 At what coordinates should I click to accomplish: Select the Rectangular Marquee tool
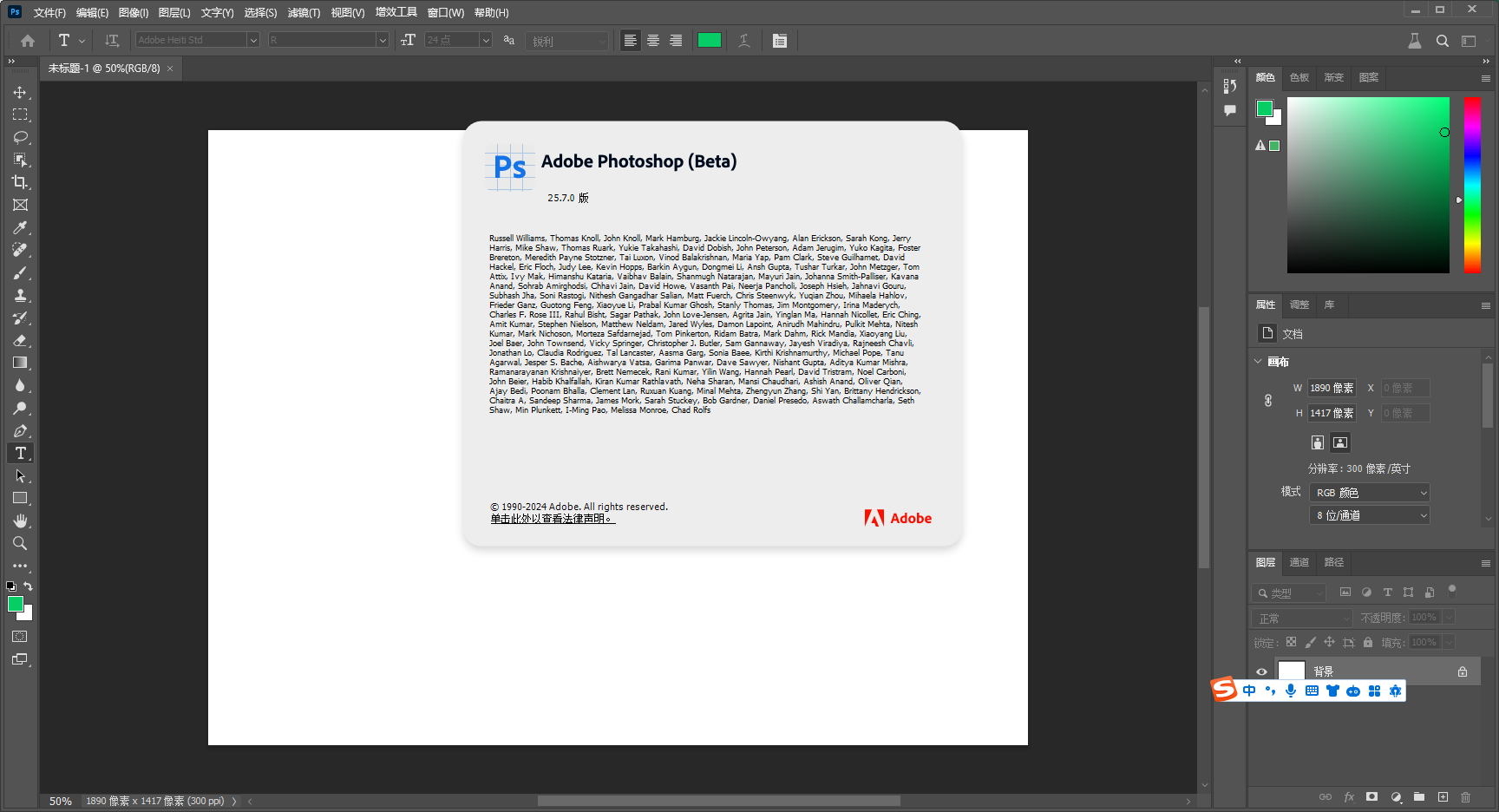[x=20, y=115]
